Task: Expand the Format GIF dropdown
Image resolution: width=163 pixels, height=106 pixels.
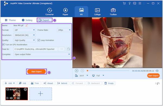Action: coord(24,30)
